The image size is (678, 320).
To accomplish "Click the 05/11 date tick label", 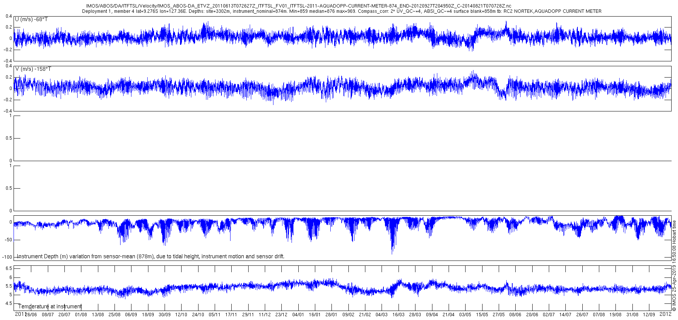I will coord(215,314).
